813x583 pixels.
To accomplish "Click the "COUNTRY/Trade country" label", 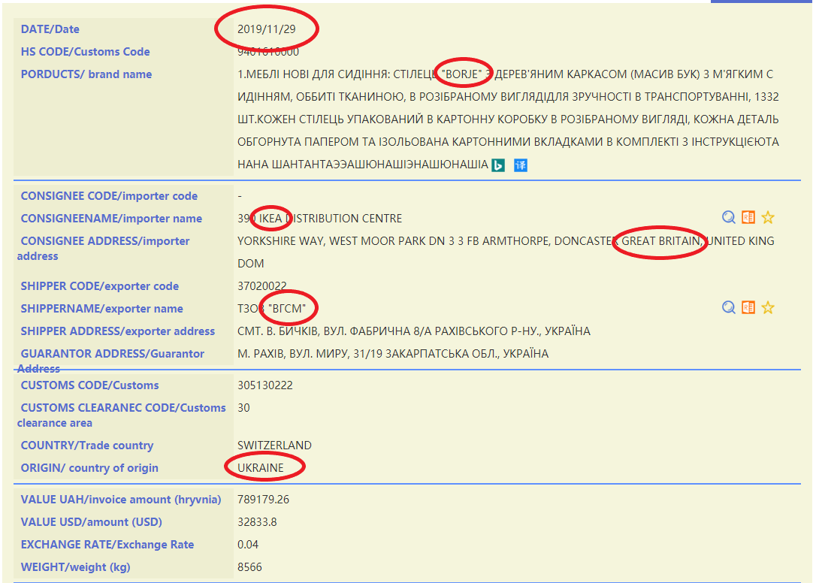I will [x=87, y=446].
